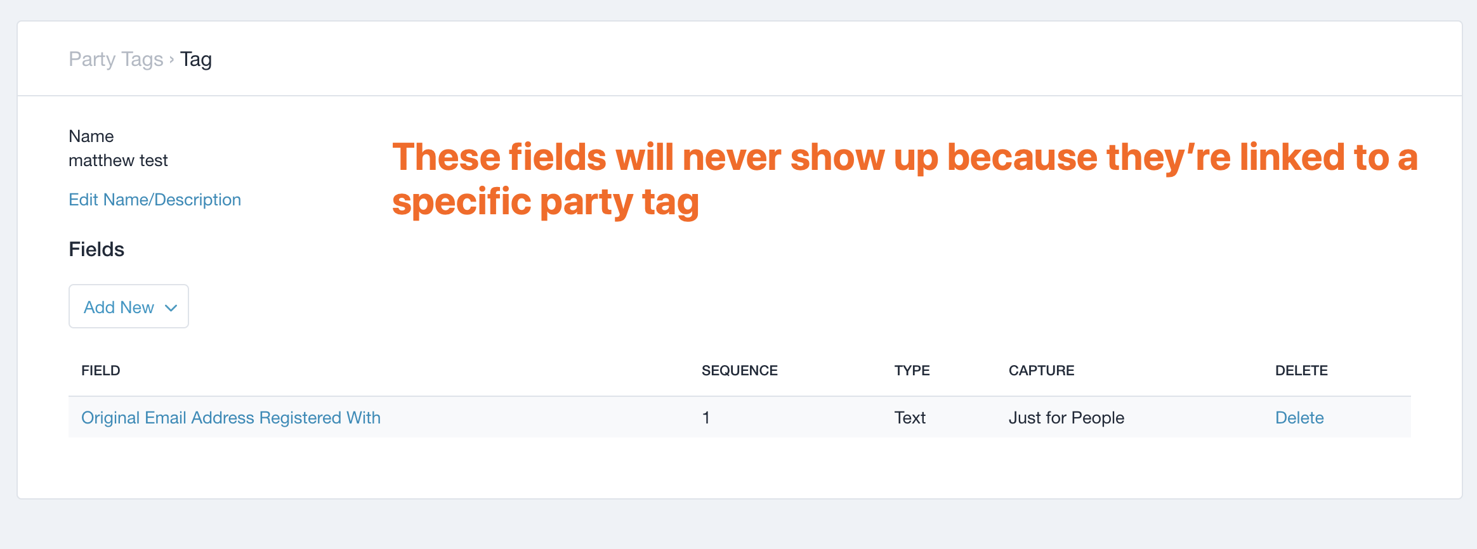Click the Text type cell

pos(910,418)
